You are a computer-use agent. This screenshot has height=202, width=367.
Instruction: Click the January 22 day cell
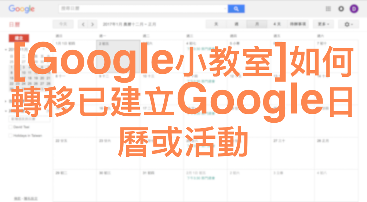(x=75, y=153)
